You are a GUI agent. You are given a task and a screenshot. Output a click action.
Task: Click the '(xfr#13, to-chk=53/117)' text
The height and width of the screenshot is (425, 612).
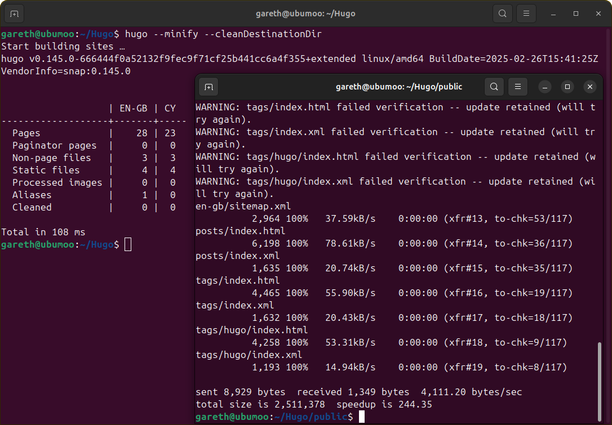point(508,219)
